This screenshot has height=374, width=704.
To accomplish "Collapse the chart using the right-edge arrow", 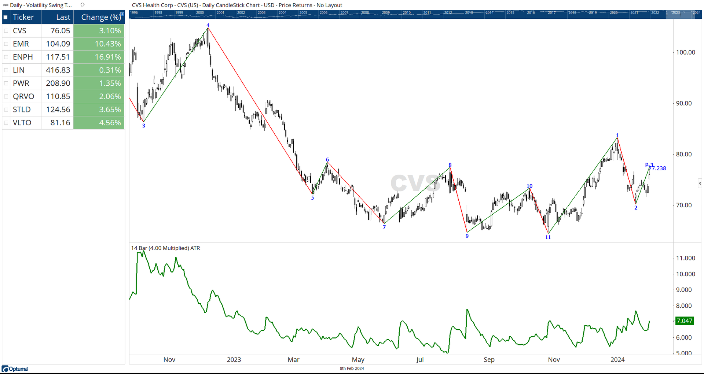I will click(x=700, y=183).
